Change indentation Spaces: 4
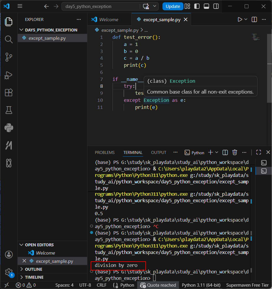 [64, 285]
